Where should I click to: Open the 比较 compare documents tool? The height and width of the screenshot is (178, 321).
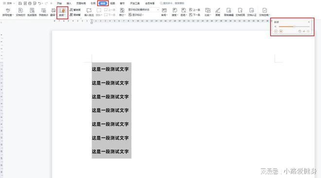(x=208, y=12)
